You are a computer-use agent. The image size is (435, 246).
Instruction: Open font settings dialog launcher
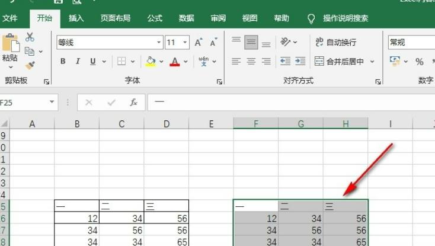tap(219, 82)
